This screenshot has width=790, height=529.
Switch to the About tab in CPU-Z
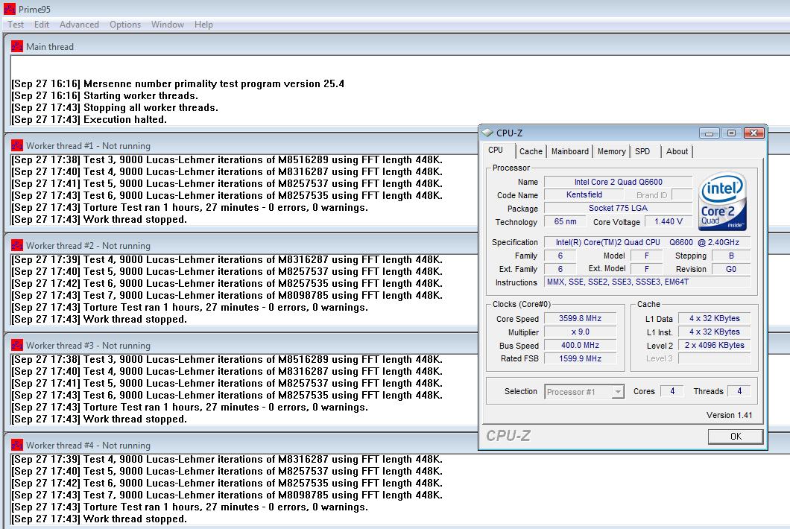[x=677, y=151]
